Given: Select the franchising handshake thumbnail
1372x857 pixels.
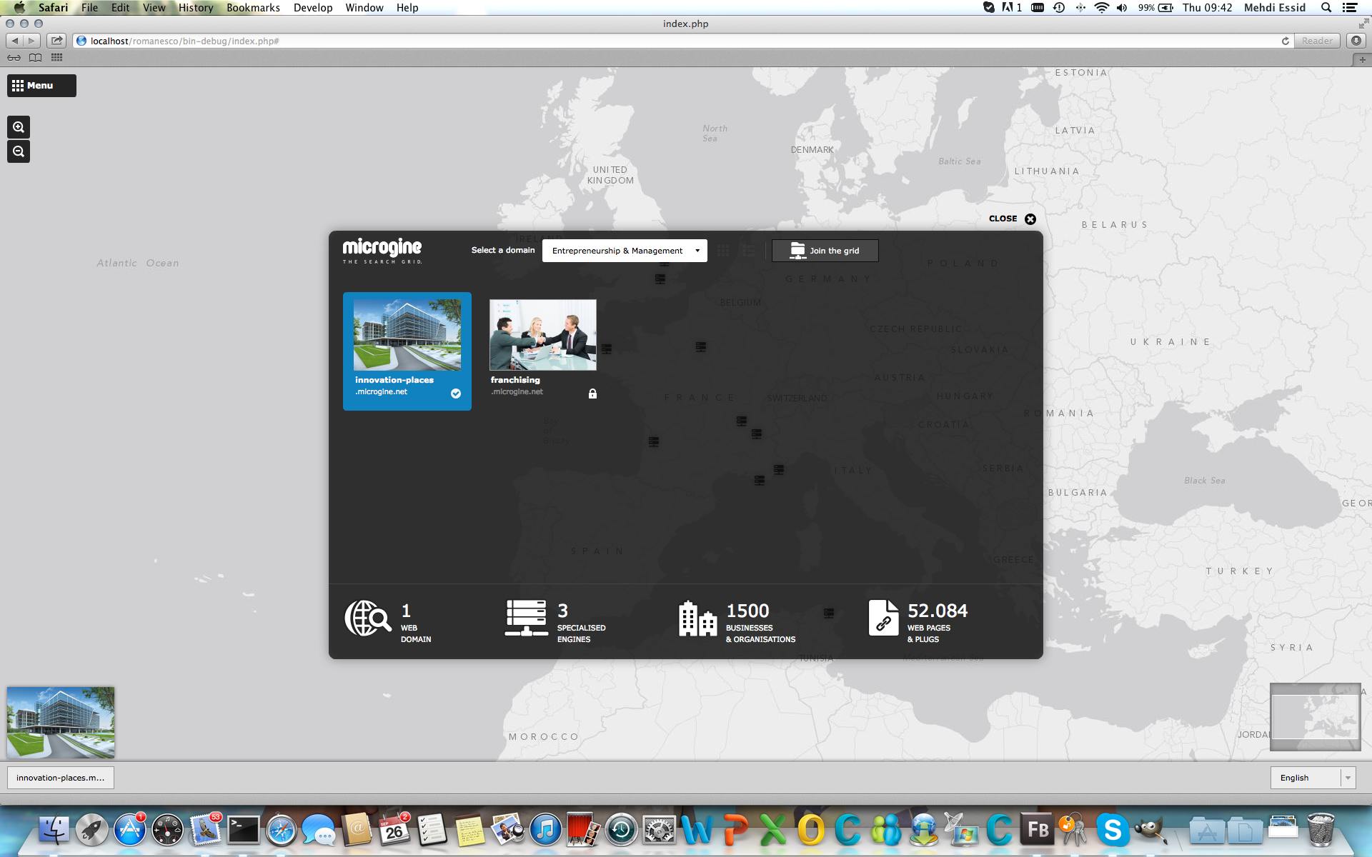Looking at the screenshot, I should click(543, 335).
